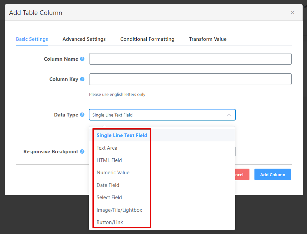Select the Basic Settings tab
Screen dimensions: 307x234
click(x=32, y=39)
